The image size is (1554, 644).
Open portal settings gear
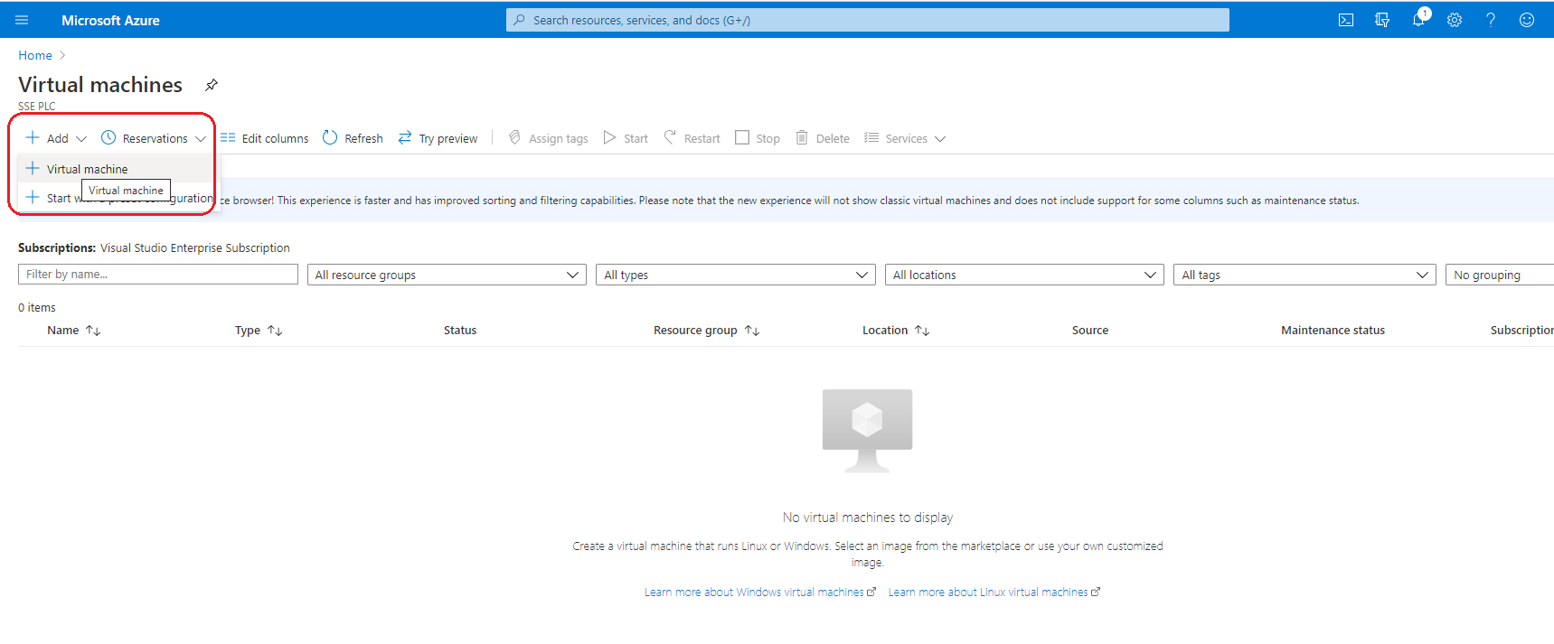pos(1455,20)
